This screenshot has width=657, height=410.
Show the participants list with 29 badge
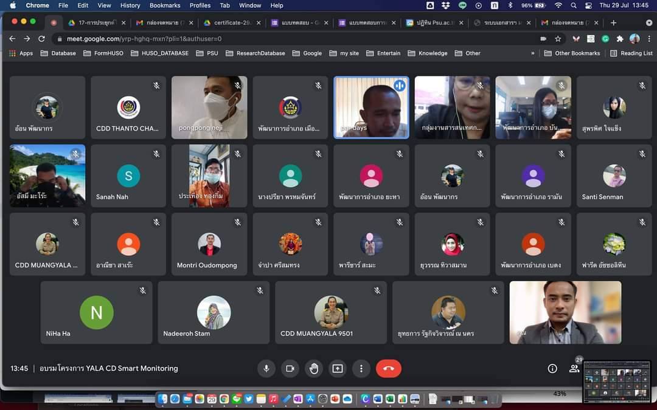point(574,368)
